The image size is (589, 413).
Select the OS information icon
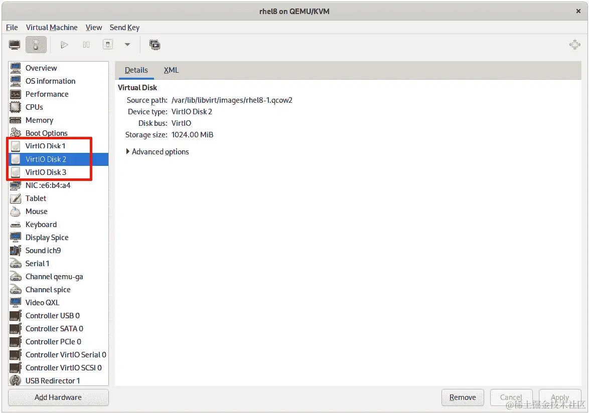pyautogui.click(x=16, y=81)
